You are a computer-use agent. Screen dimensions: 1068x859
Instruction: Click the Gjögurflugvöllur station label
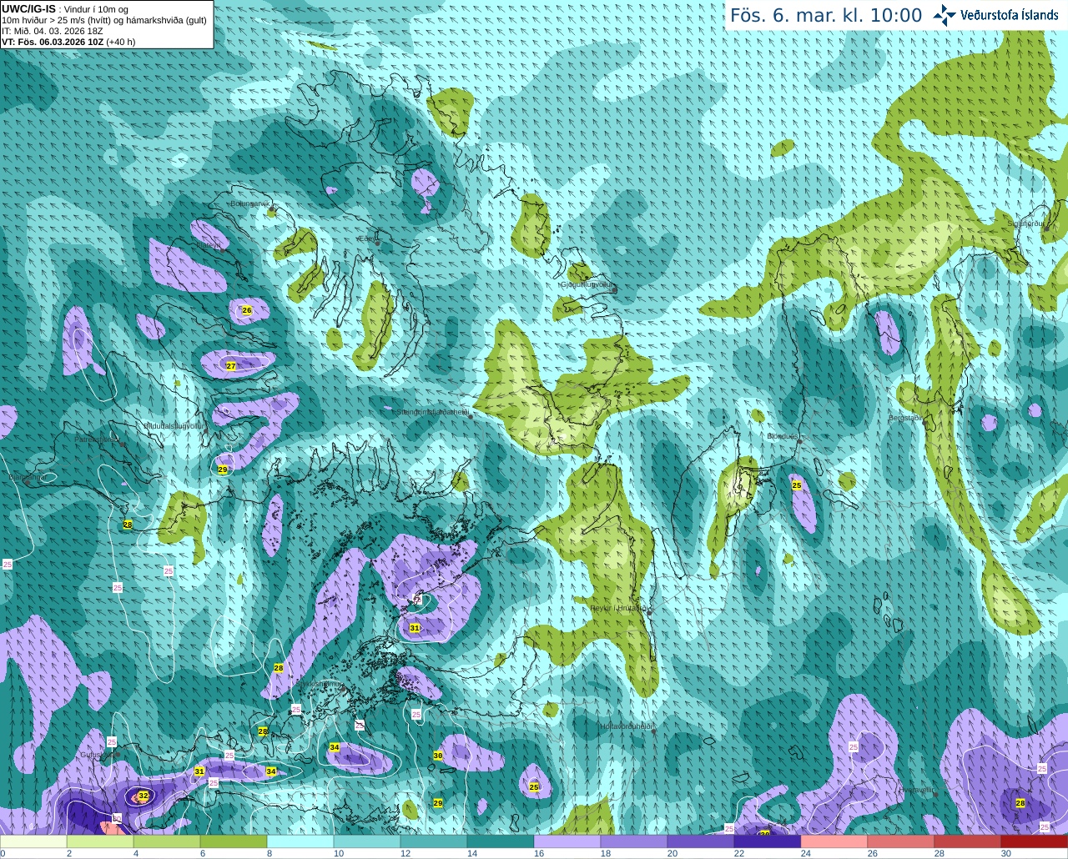click(x=587, y=284)
